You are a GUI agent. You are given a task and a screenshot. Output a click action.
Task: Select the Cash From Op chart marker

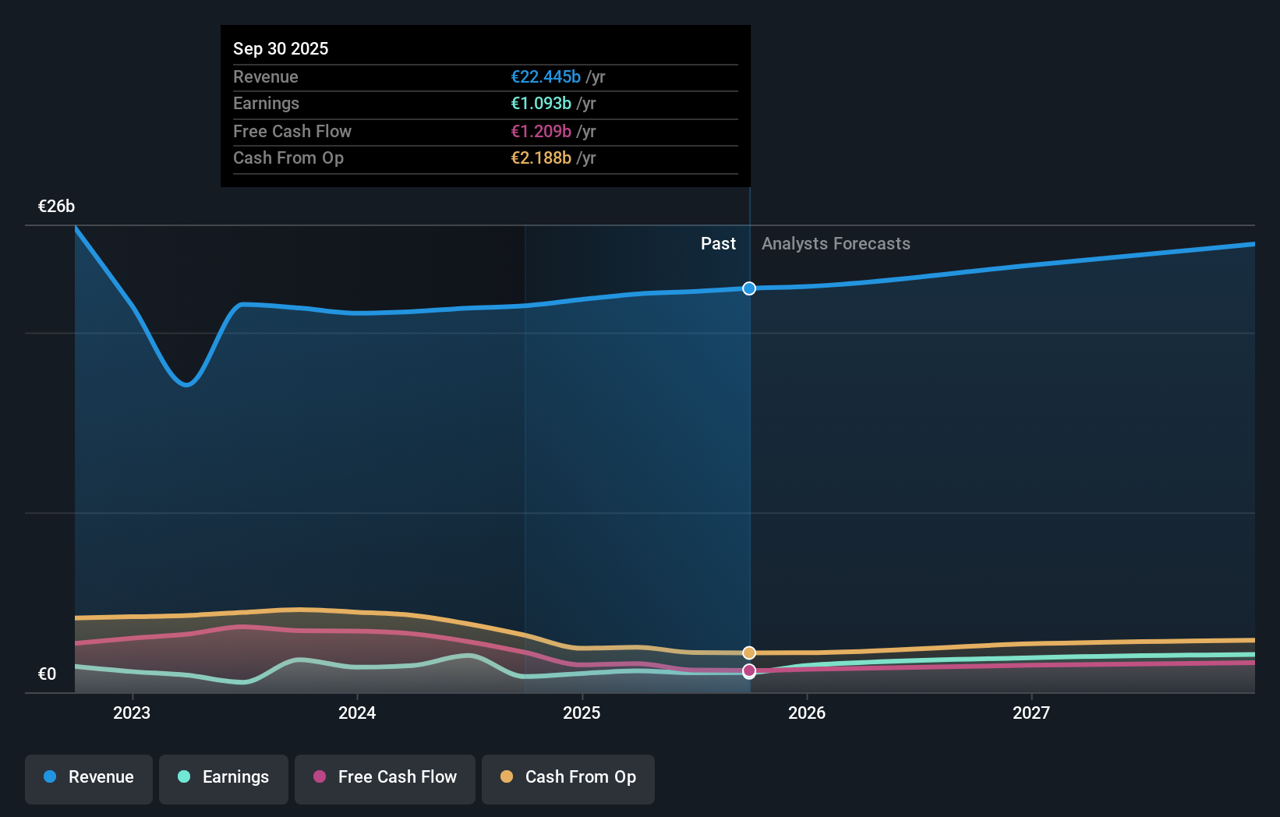[749, 653]
